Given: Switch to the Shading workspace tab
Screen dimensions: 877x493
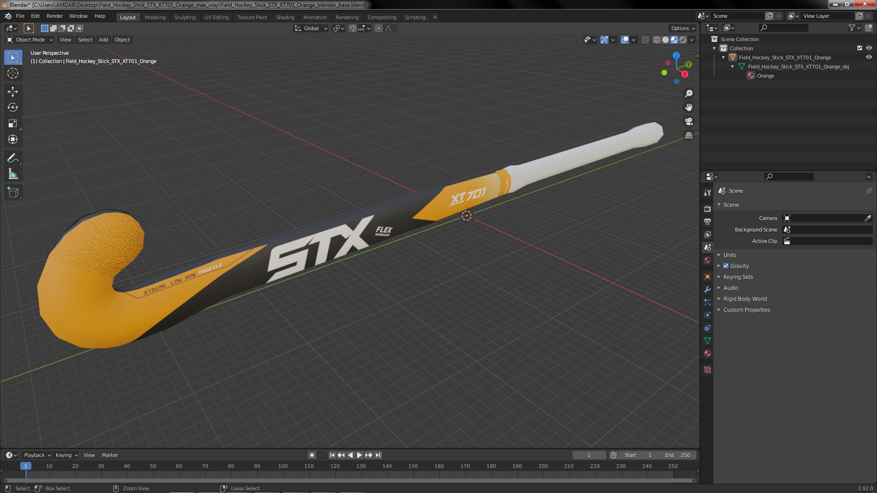Looking at the screenshot, I should pyautogui.click(x=285, y=17).
